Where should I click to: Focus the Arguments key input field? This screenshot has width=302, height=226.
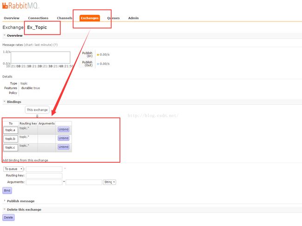pos(44,182)
